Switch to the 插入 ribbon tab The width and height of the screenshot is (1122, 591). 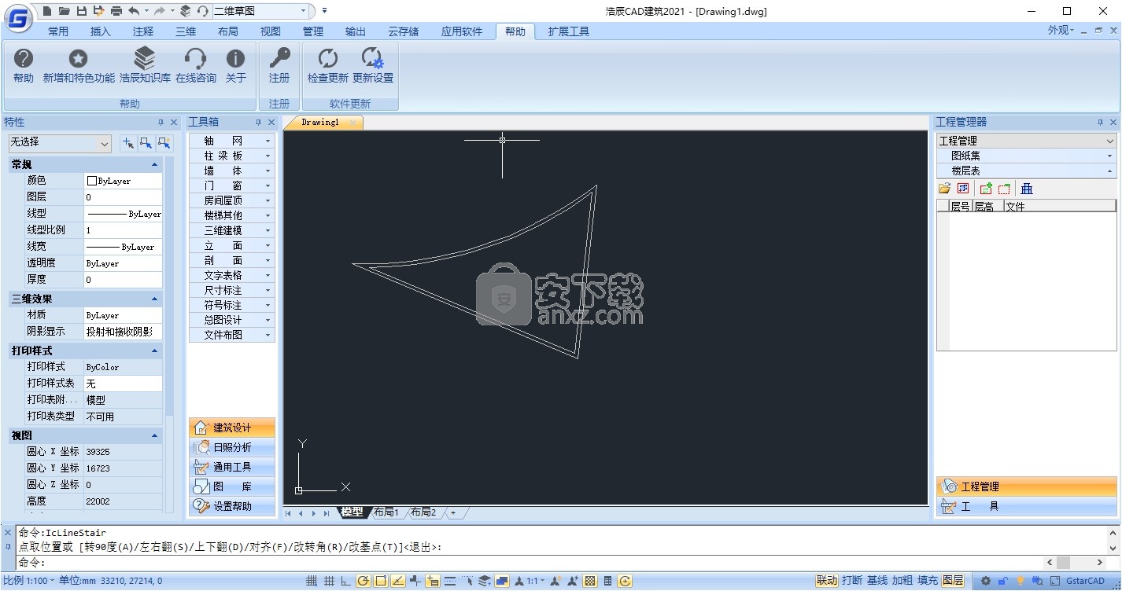pos(101,31)
